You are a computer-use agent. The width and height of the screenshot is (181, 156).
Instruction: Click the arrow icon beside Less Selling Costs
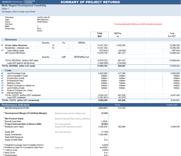2,50
